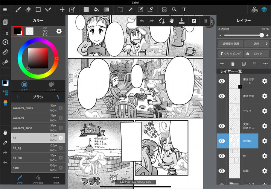
Task: Select the panel divide tool
Action: click(x=164, y=9)
